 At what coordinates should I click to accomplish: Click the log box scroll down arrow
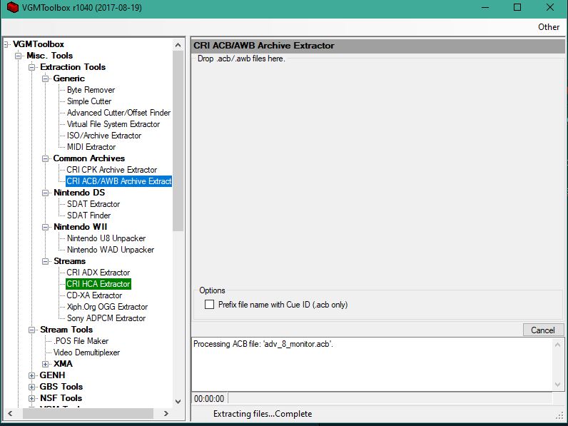558,385
